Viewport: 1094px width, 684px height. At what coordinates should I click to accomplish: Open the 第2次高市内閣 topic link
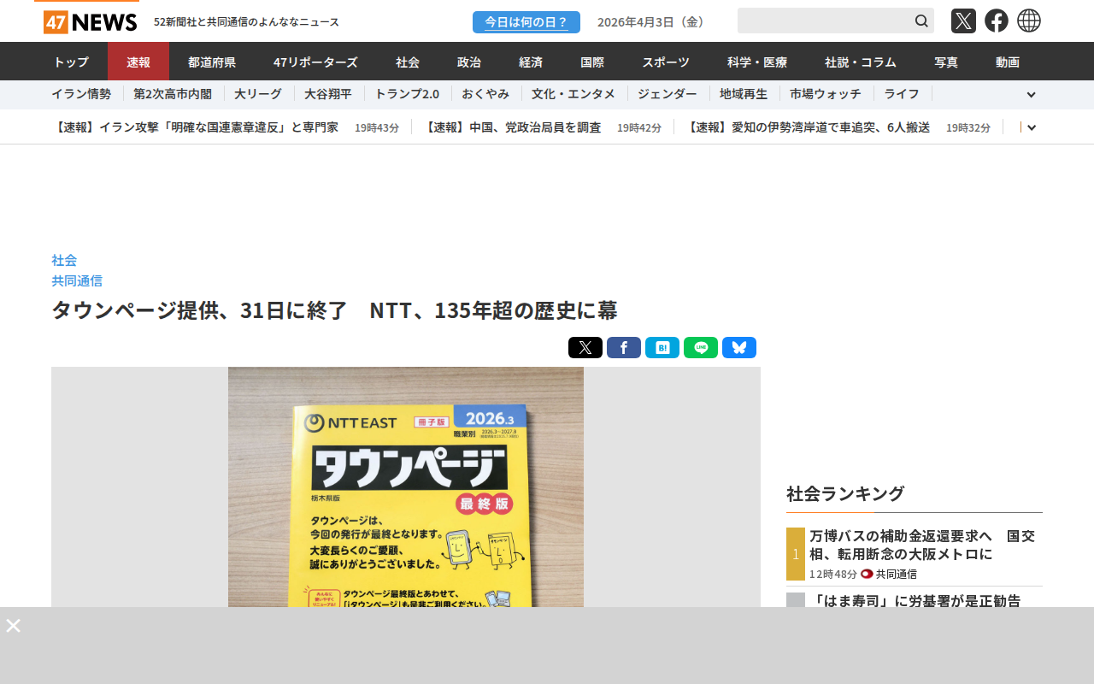[174, 94]
